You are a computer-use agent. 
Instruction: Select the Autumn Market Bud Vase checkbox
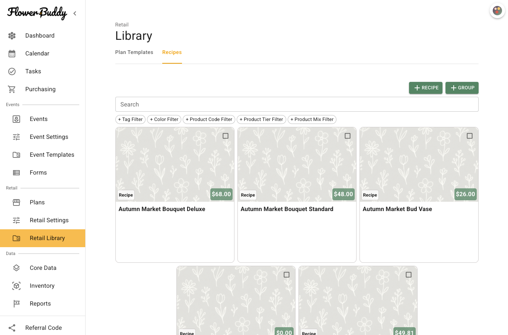pos(470,136)
